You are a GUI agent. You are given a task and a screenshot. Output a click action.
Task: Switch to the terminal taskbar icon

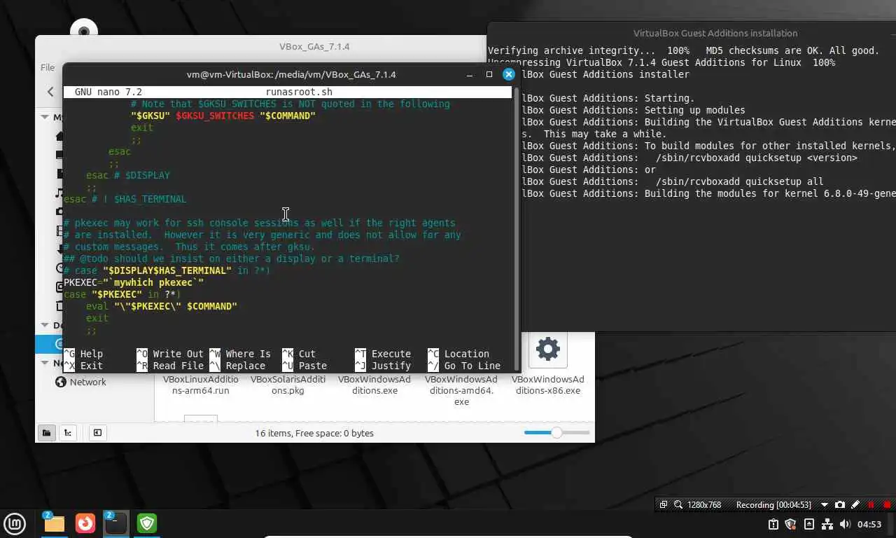pos(115,523)
